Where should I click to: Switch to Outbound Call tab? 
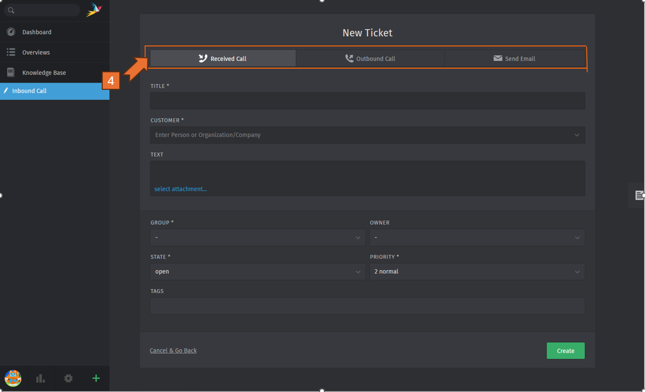click(x=370, y=58)
